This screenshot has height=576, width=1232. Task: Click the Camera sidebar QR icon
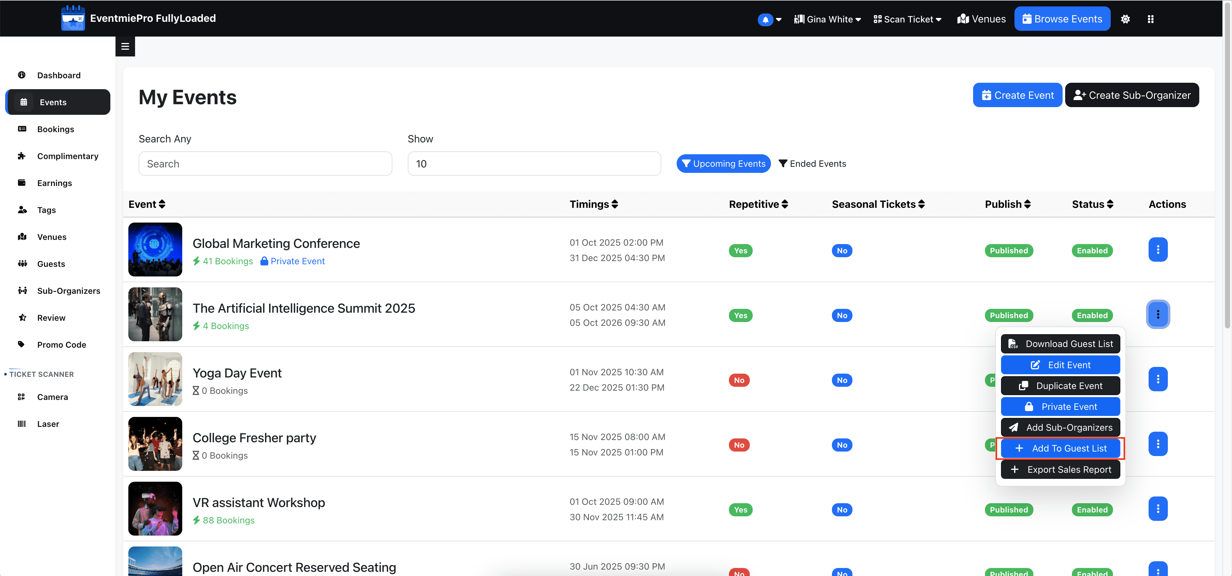point(21,397)
